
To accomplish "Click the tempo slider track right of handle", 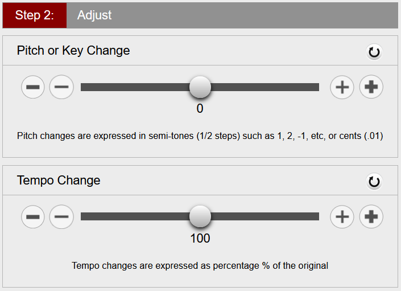I will click(x=265, y=216).
